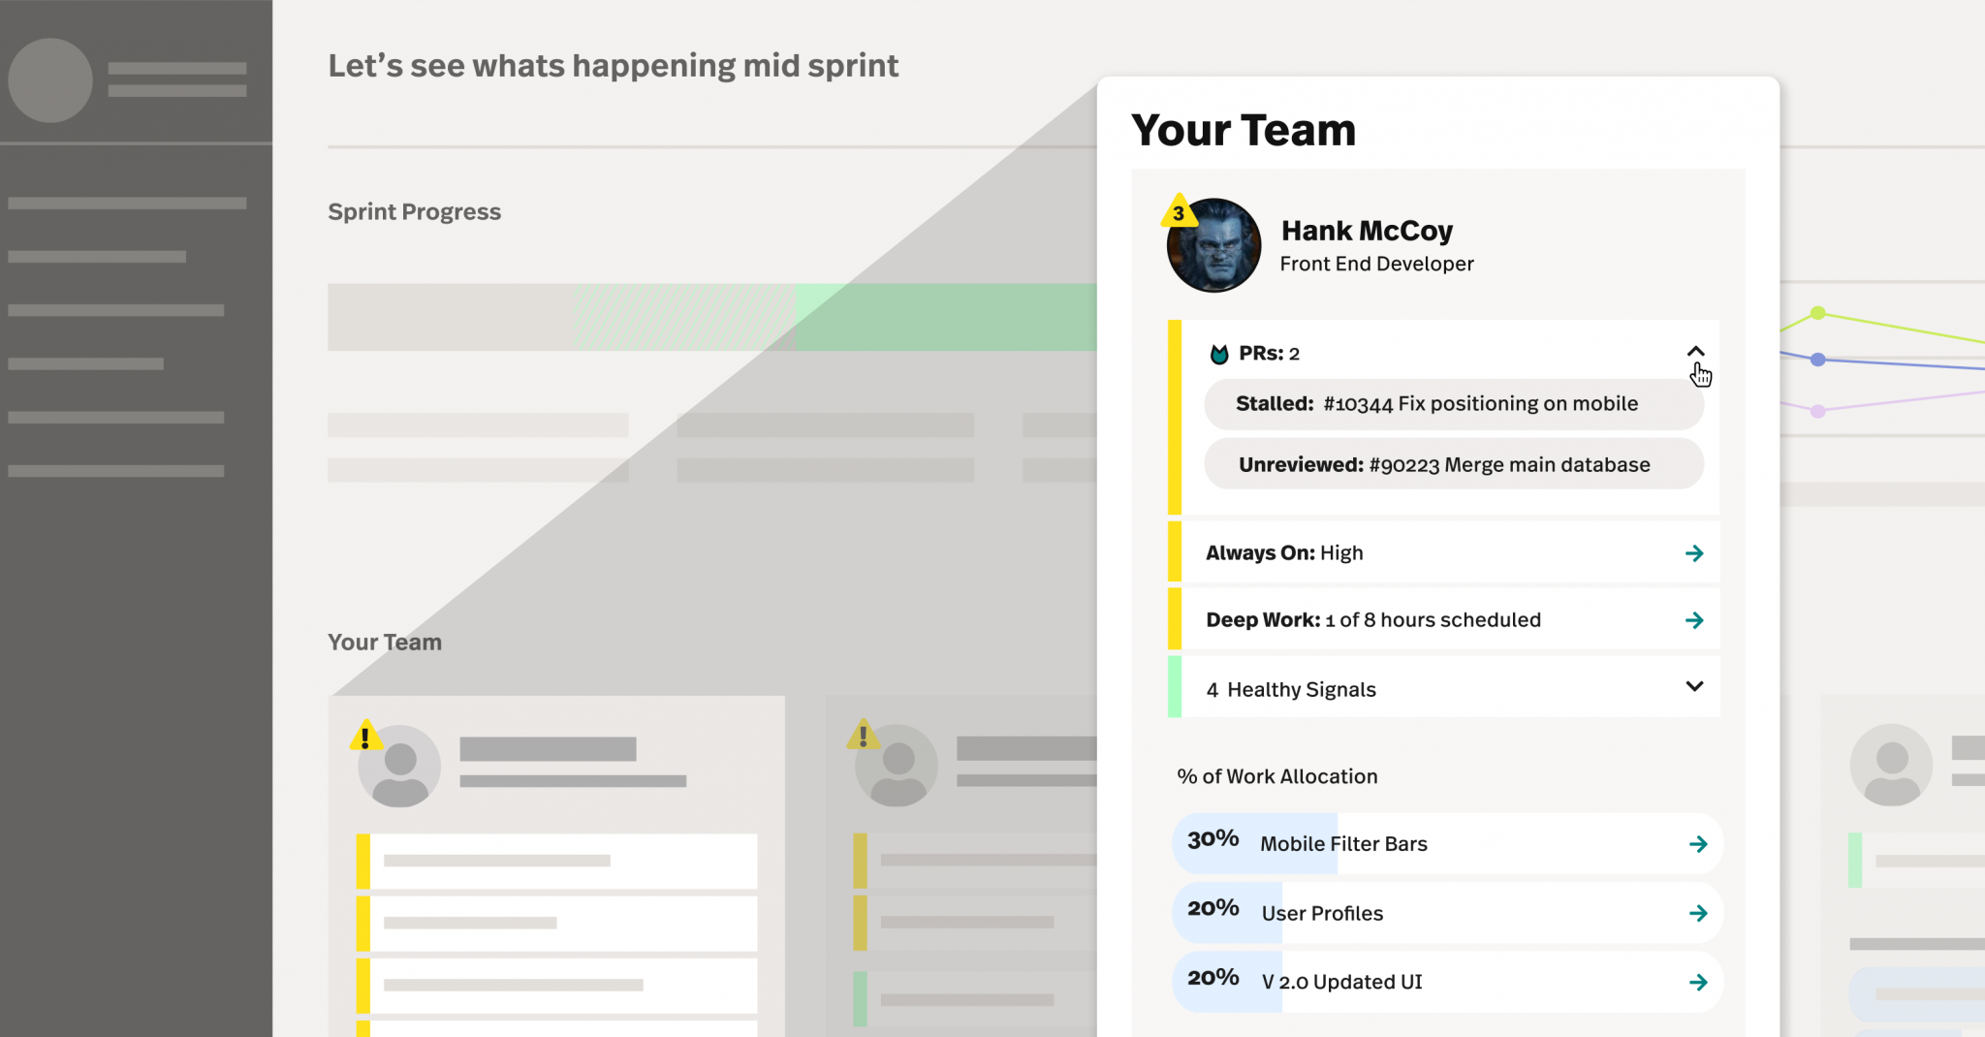Click arrow next to Mobile Filter Bars
Viewport: 1985px width, 1037px height.
click(x=1698, y=844)
